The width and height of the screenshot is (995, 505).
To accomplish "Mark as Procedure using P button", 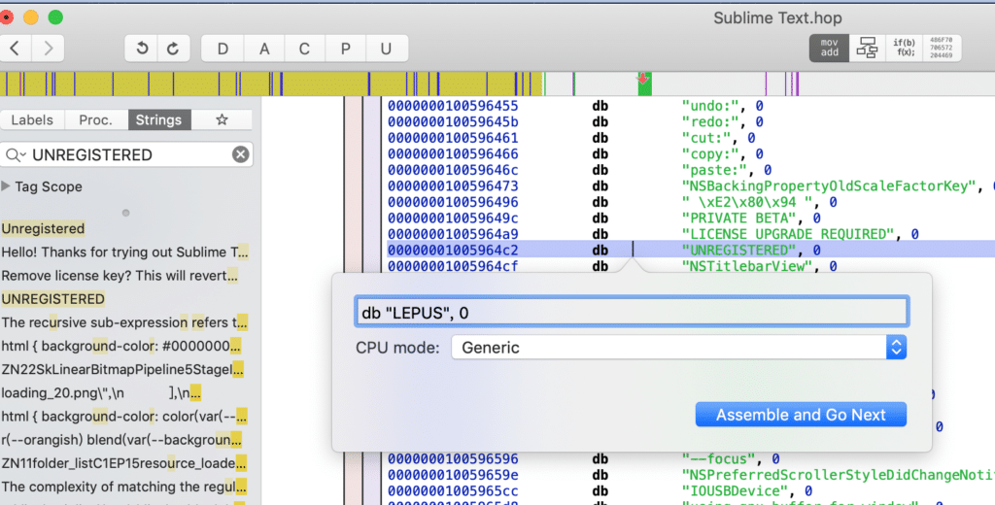I will [x=345, y=49].
